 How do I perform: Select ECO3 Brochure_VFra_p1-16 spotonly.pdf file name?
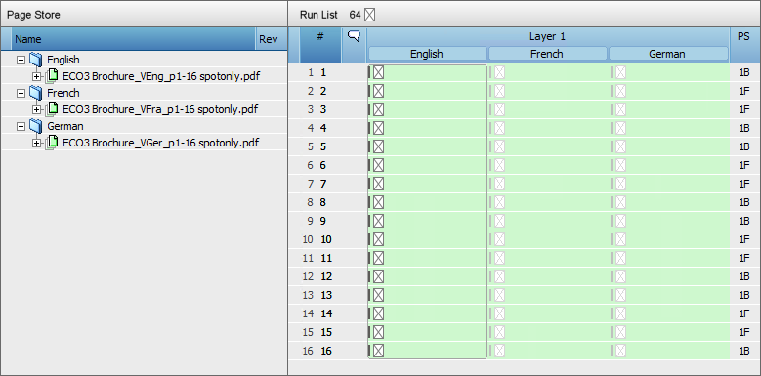pos(160,109)
